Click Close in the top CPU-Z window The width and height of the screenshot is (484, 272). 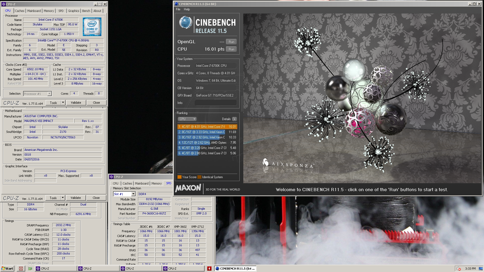96,103
